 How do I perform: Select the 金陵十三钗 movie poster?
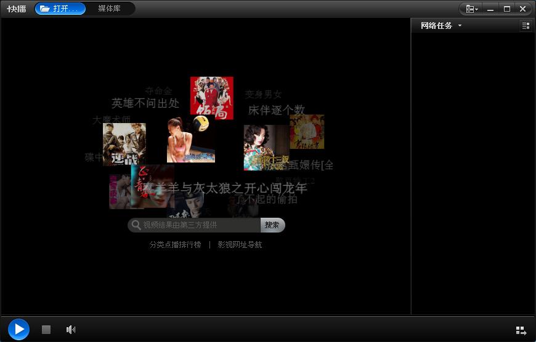coord(267,148)
